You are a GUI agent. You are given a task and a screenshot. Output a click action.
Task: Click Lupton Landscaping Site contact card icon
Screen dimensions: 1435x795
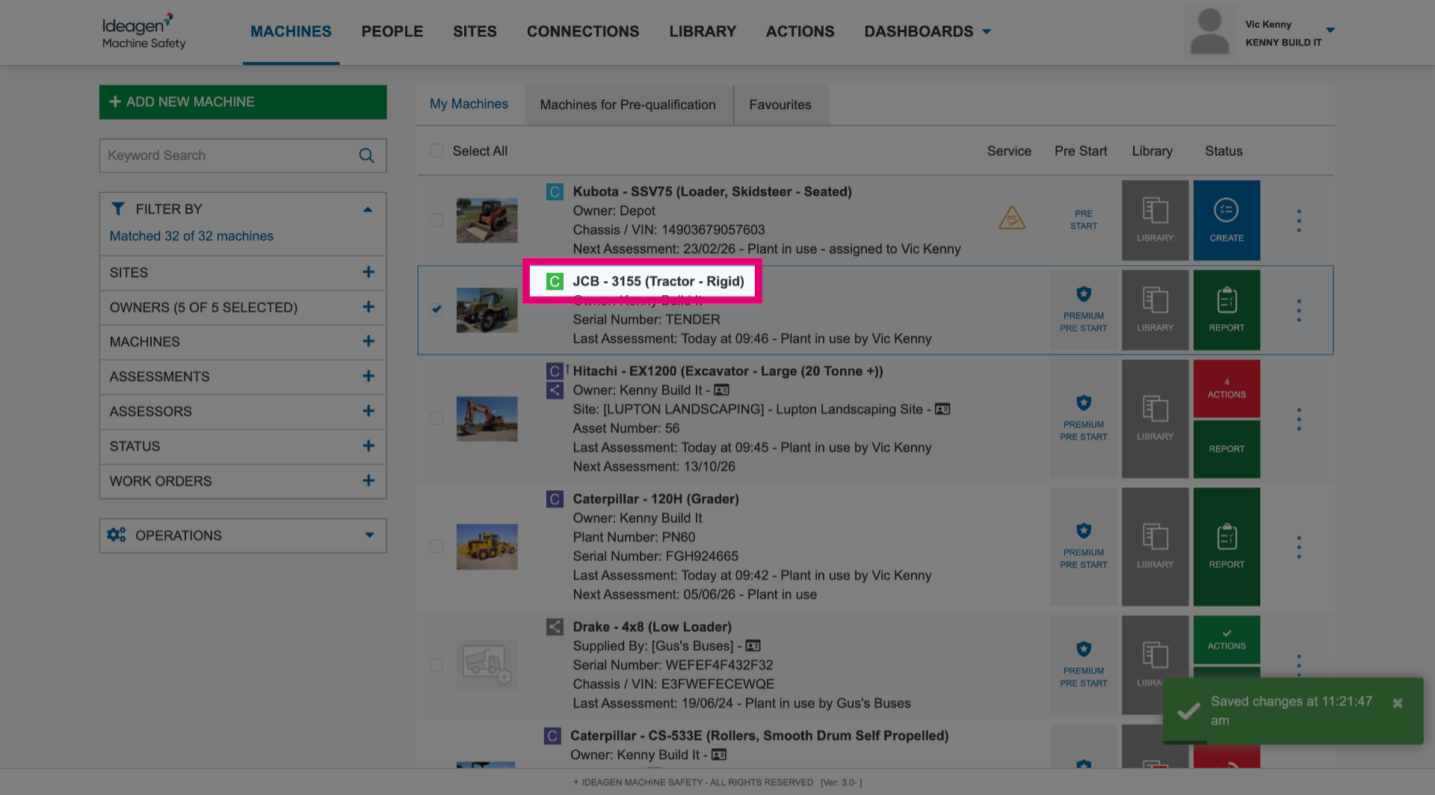(942, 409)
